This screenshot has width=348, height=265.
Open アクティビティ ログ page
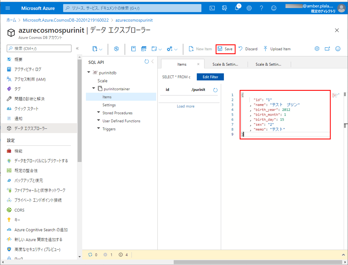pyautogui.click(x=28, y=69)
